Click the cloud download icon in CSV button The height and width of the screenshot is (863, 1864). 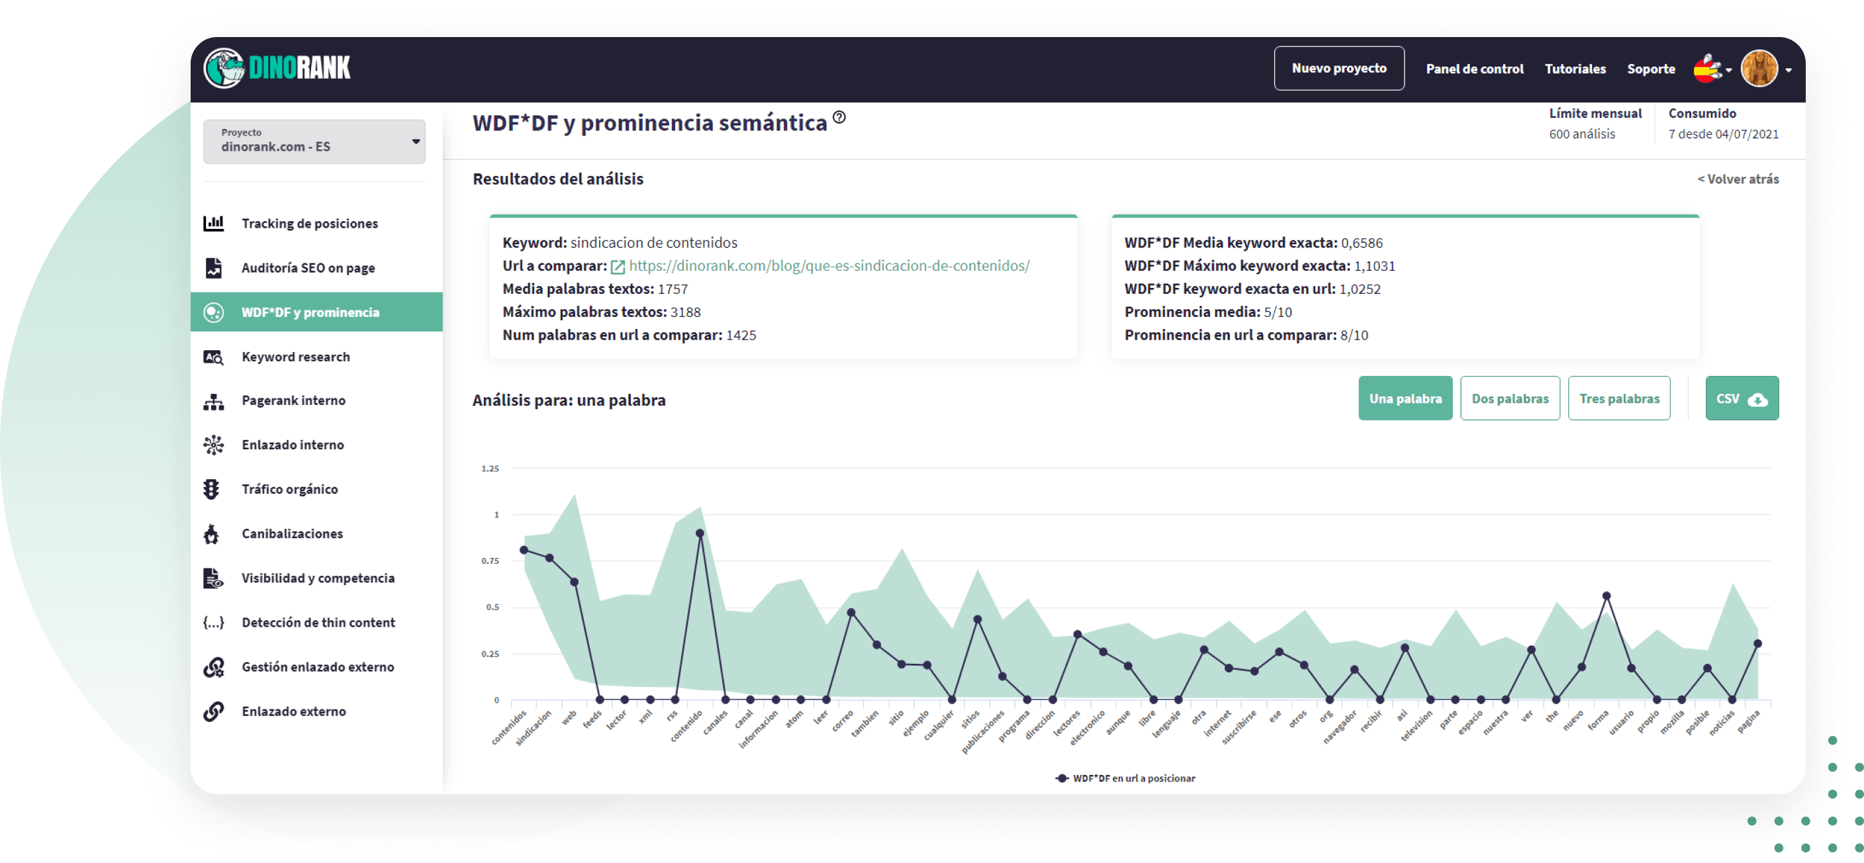1757,399
